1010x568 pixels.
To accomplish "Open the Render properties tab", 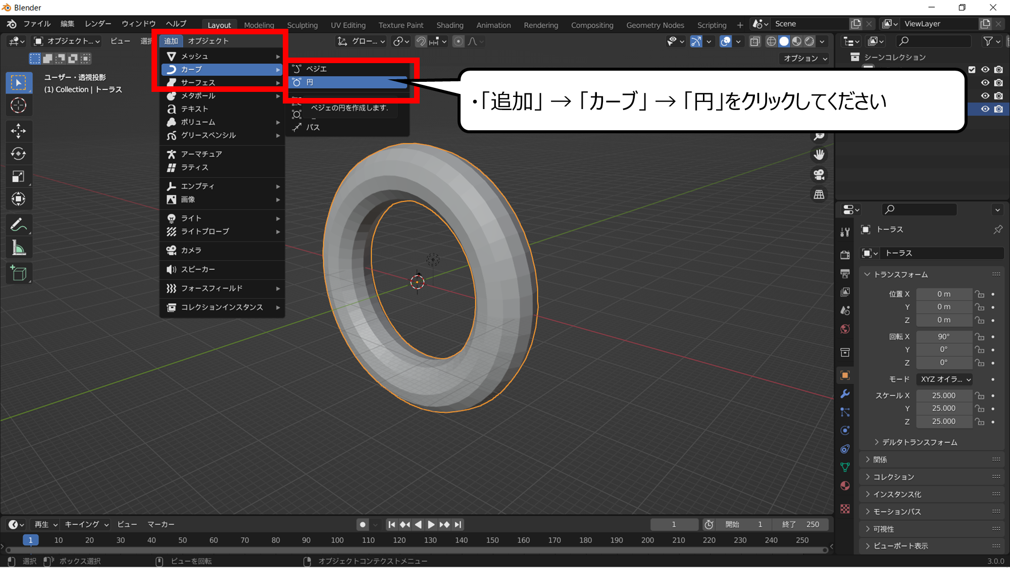I will click(845, 255).
